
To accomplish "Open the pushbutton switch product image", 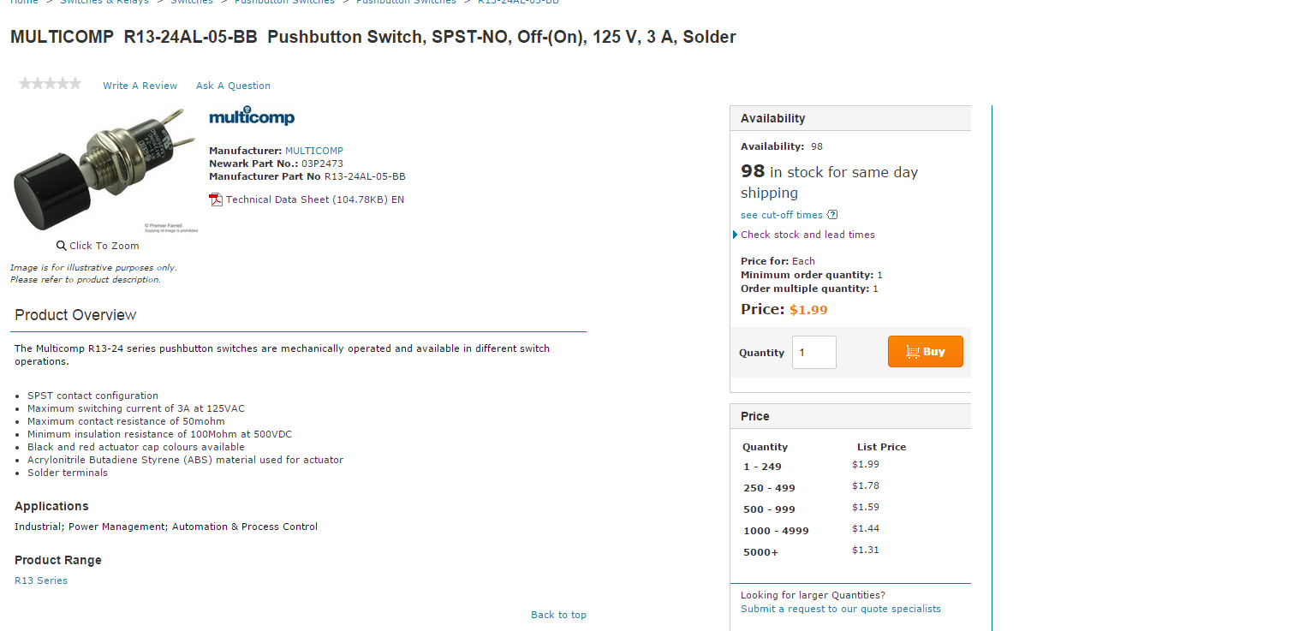I will coord(103,170).
